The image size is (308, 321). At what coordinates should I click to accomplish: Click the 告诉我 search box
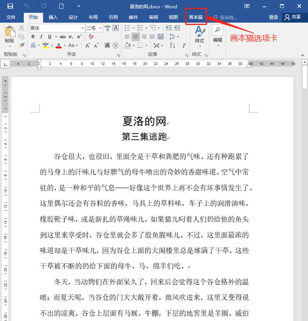pyautogui.click(x=225, y=18)
